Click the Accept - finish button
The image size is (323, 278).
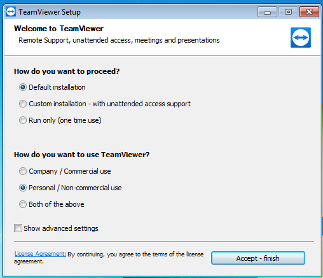pos(258,258)
